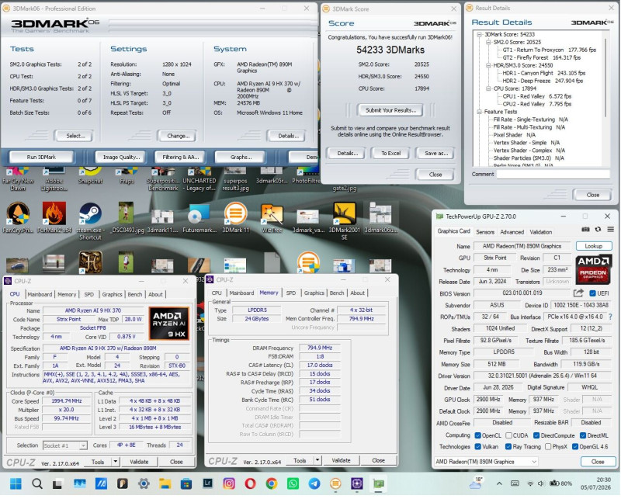Viewport: 621px width, 499px height.
Task: Click the Result Details vertical scrollbar
Action: click(605, 78)
